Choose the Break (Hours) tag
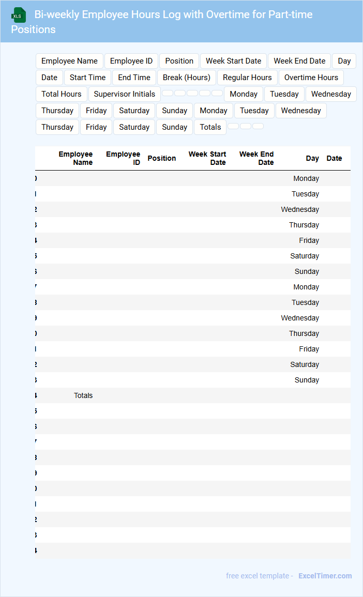This screenshot has width=363, height=597. tap(186, 78)
